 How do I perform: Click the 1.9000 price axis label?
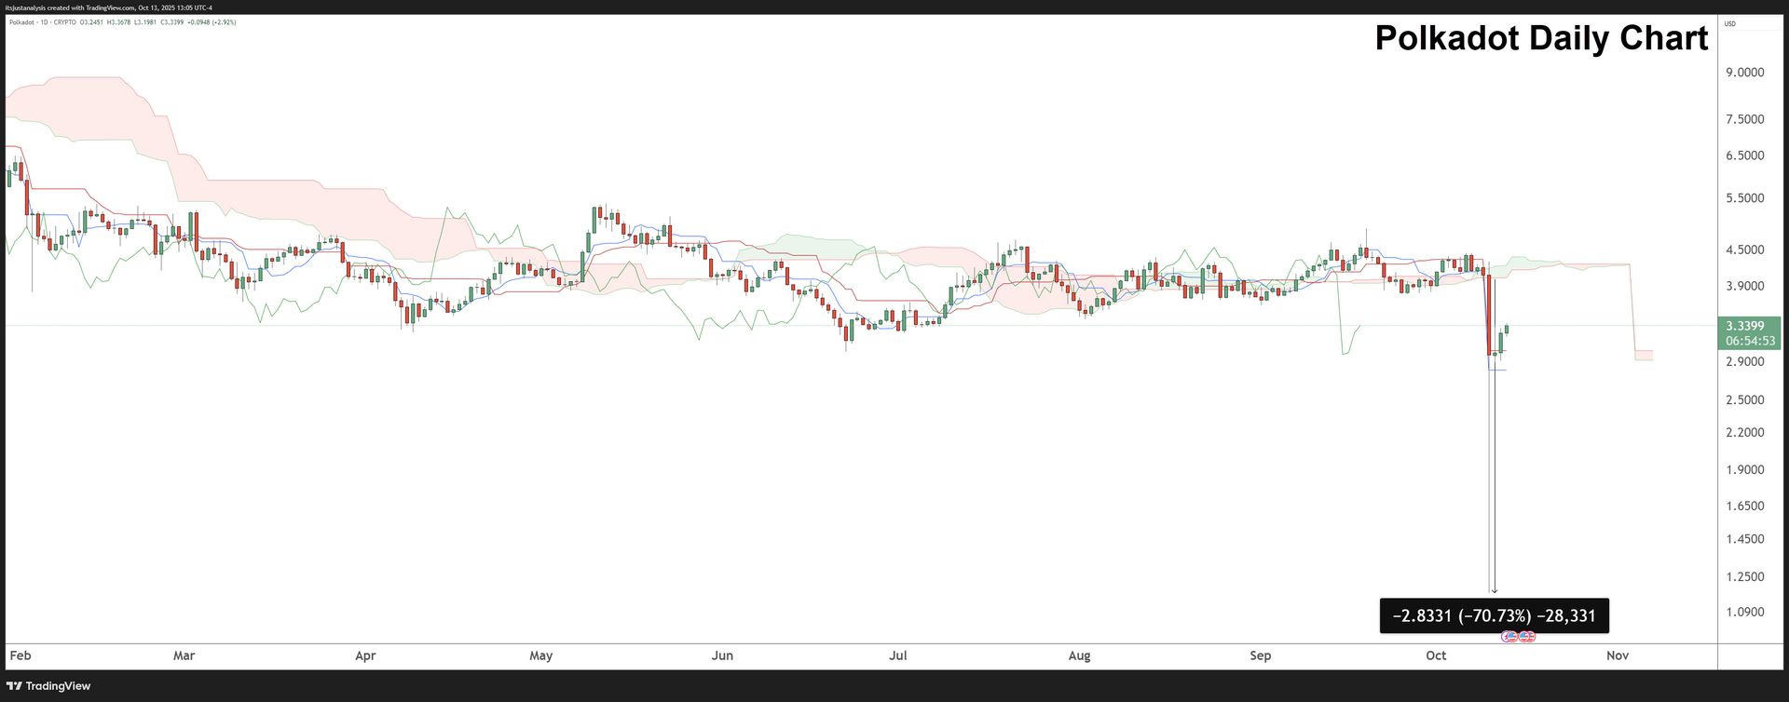1744,469
